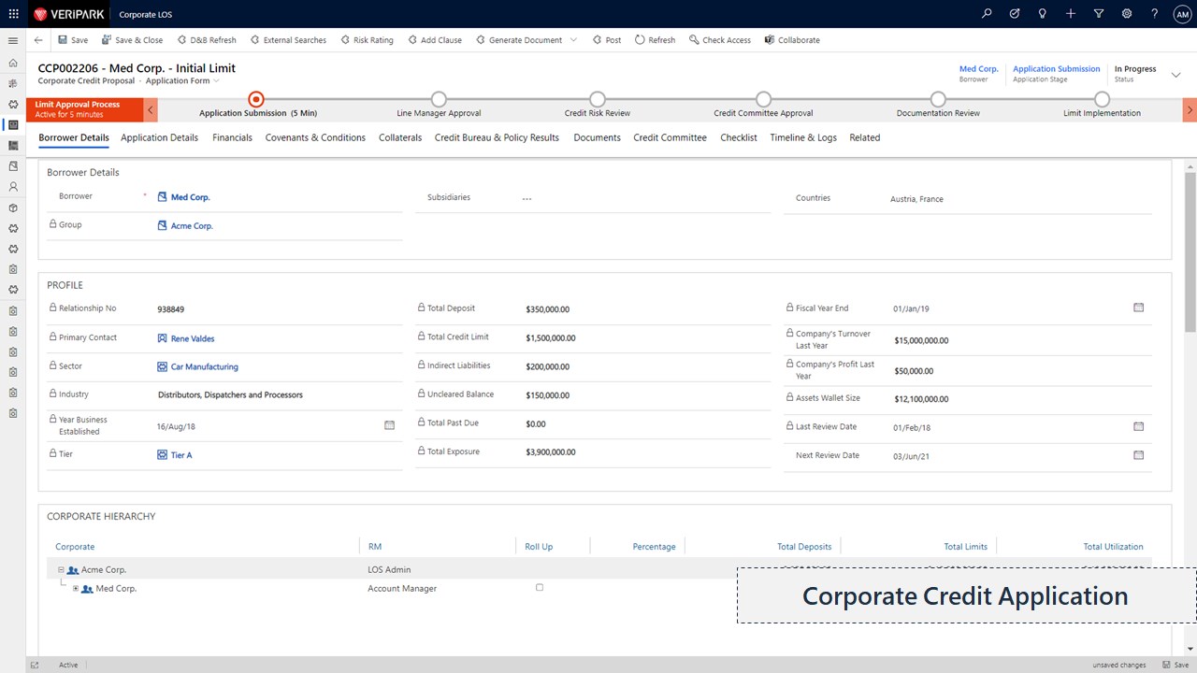Image resolution: width=1197 pixels, height=673 pixels.
Task: Open the app launcher waffle icon
Action: pos(13,14)
